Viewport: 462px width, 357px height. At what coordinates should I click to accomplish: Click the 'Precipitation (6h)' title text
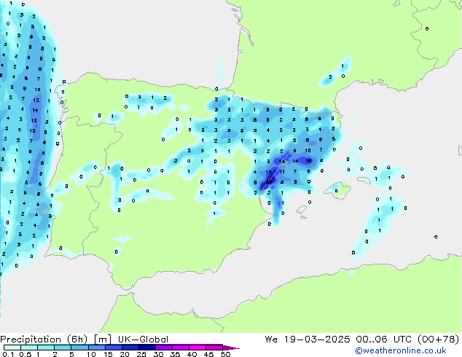44,340
